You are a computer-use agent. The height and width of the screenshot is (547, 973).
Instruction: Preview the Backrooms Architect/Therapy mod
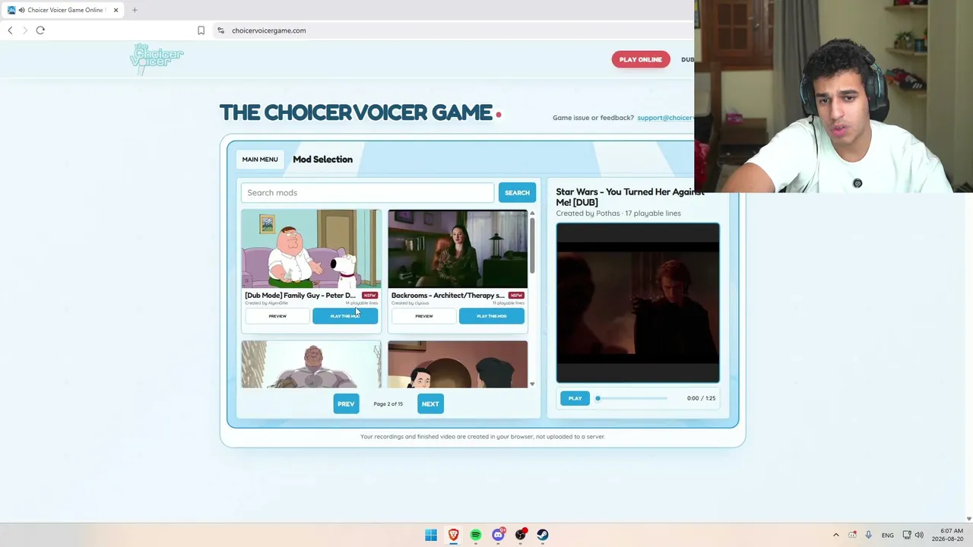424,316
